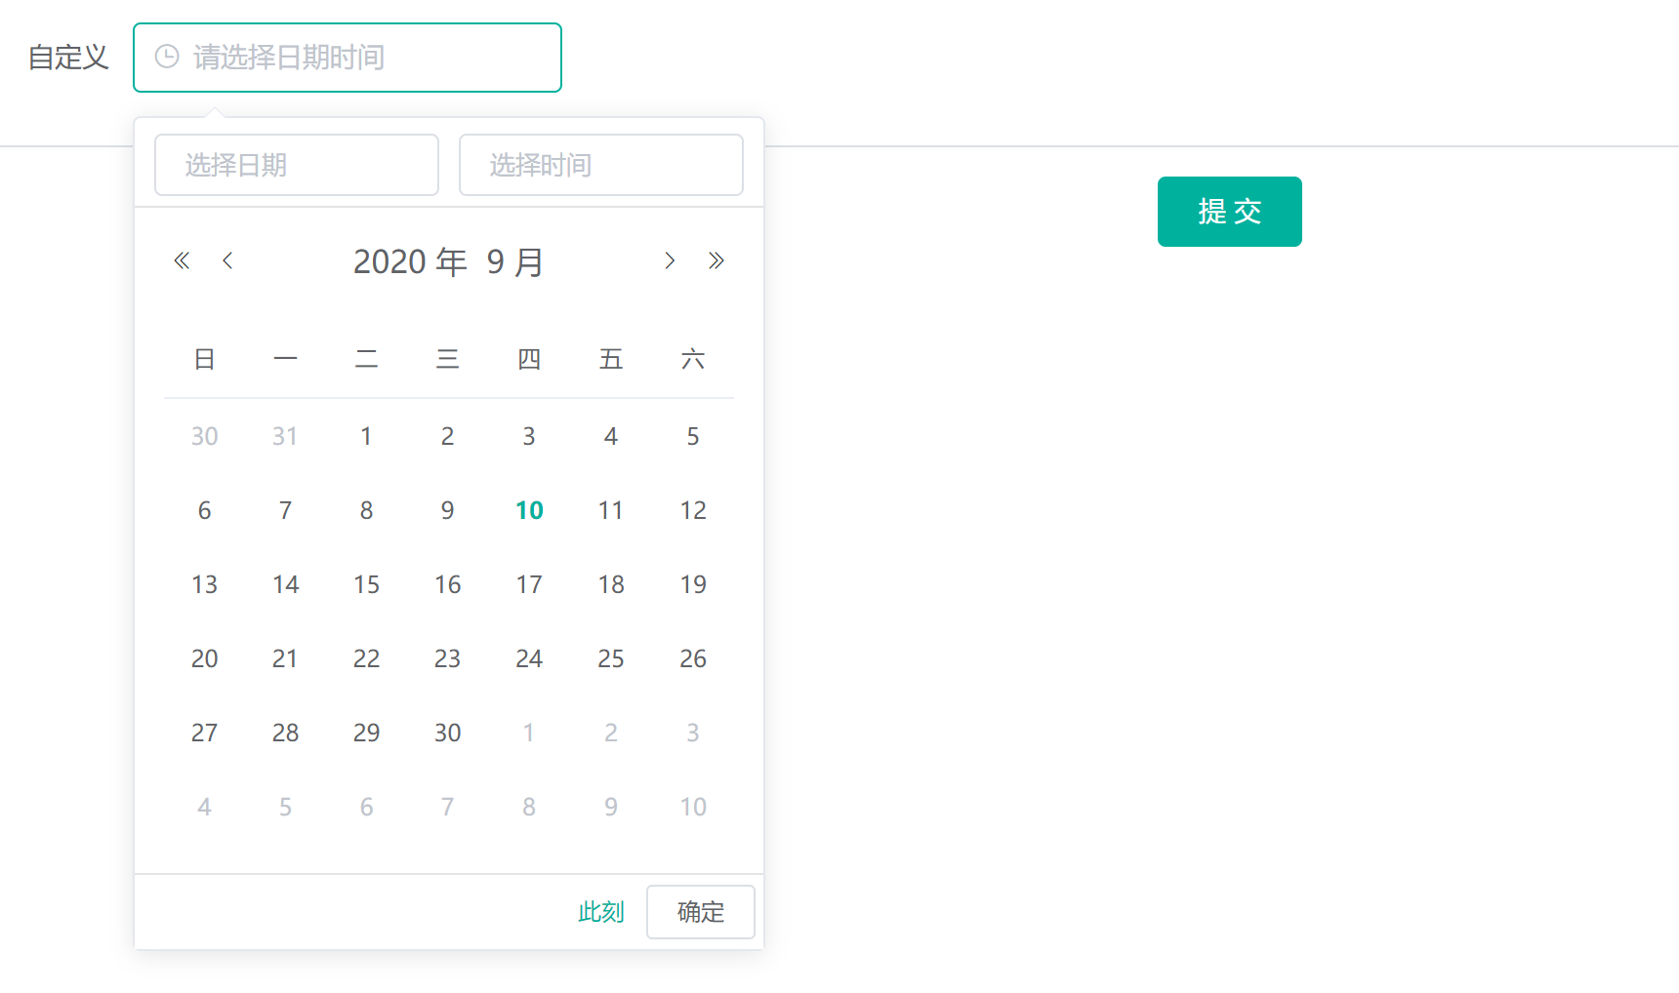Image resolution: width=1679 pixels, height=993 pixels.
Task: Choose September 26 on the calendar
Action: click(x=693, y=658)
